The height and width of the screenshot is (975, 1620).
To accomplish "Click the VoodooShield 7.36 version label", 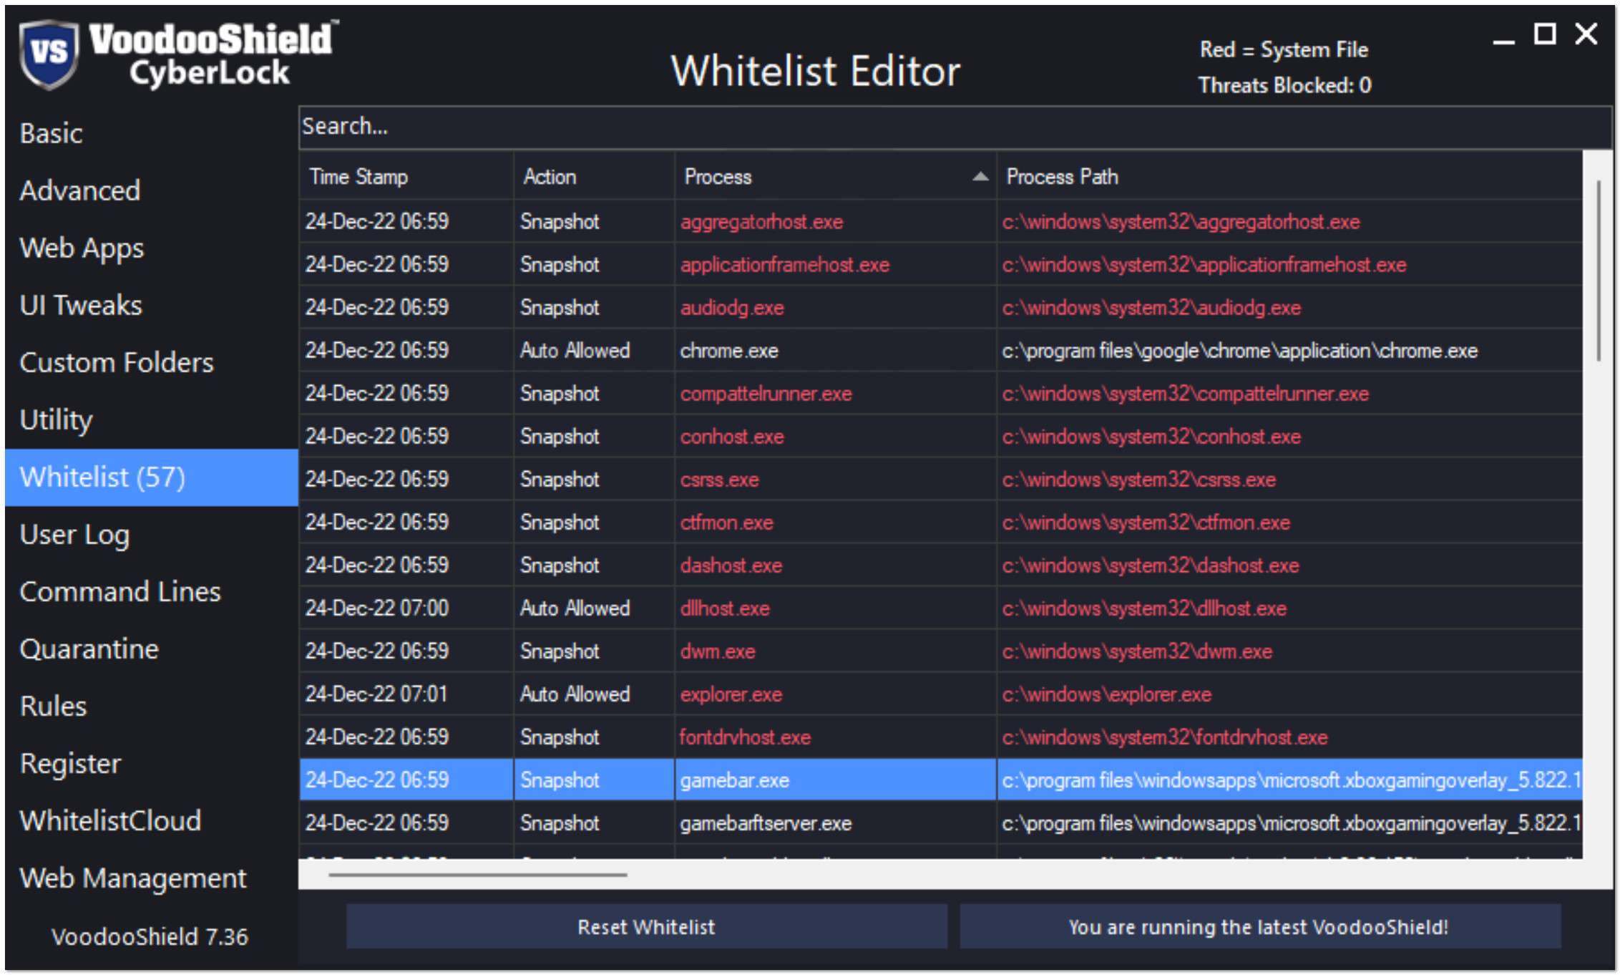I will (x=150, y=936).
